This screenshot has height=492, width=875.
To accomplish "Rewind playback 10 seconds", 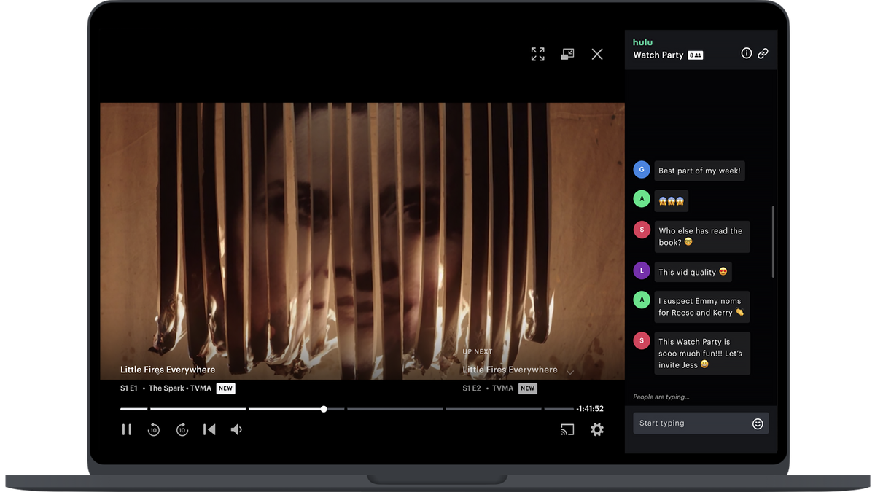I will click(x=154, y=429).
